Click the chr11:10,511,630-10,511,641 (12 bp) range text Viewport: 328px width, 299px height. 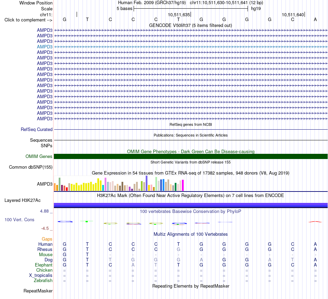point(226,3)
